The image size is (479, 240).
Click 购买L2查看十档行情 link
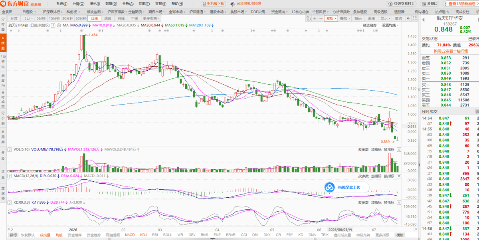click(451, 51)
